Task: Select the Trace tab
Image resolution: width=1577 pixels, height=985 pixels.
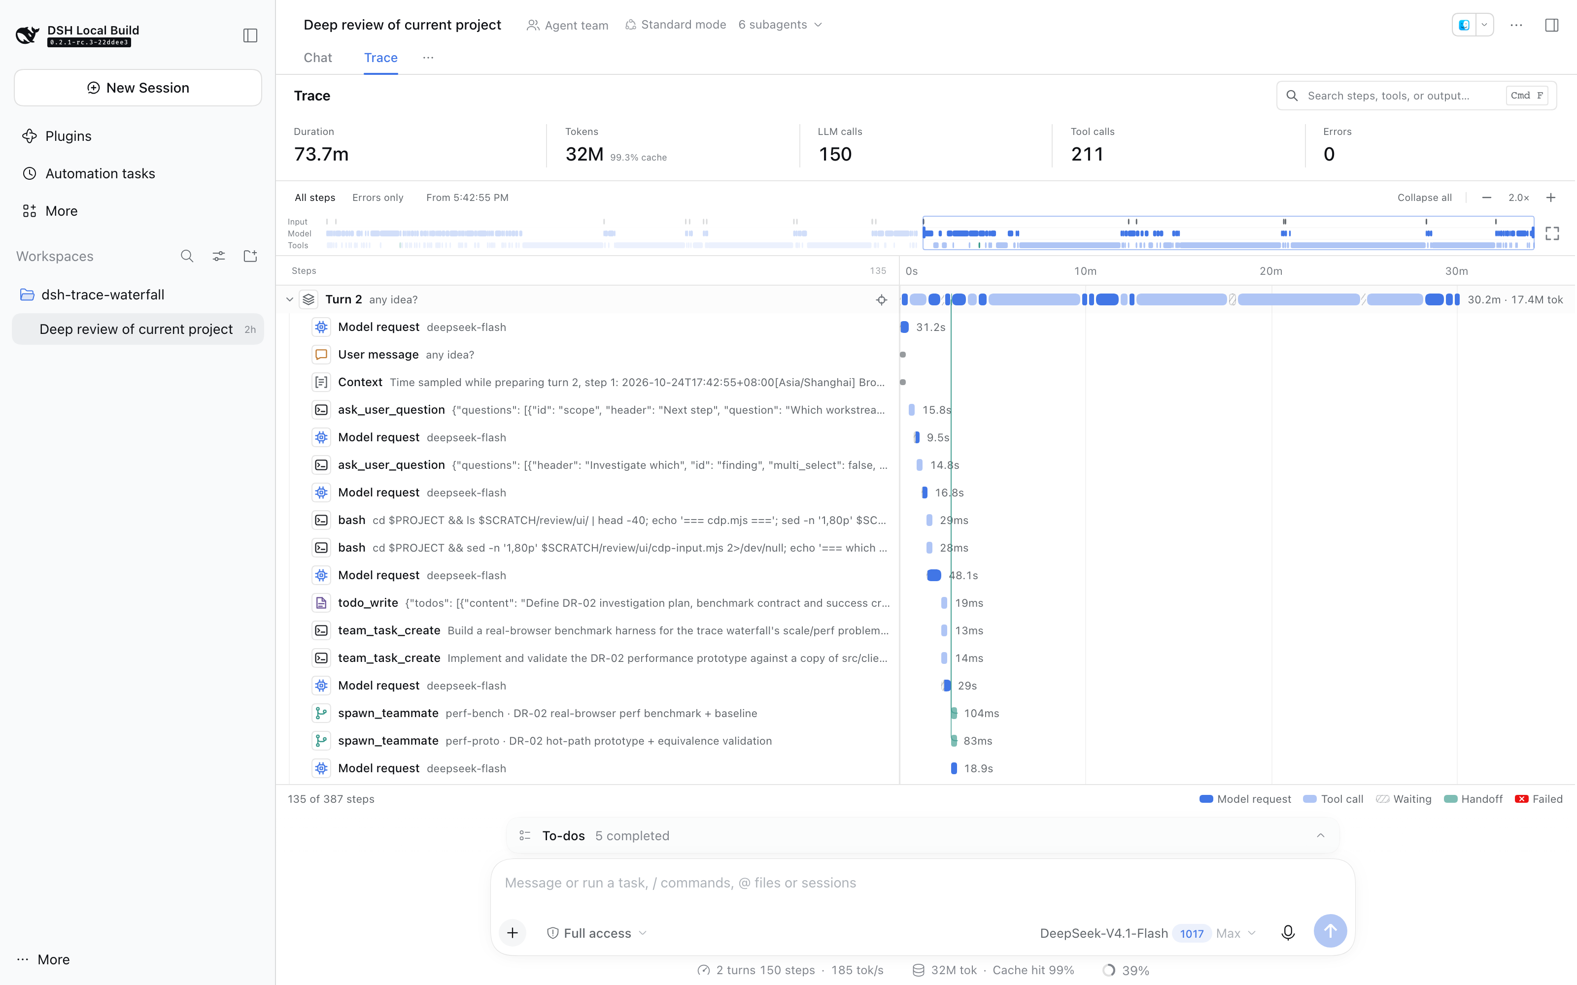Action: [x=380, y=58]
